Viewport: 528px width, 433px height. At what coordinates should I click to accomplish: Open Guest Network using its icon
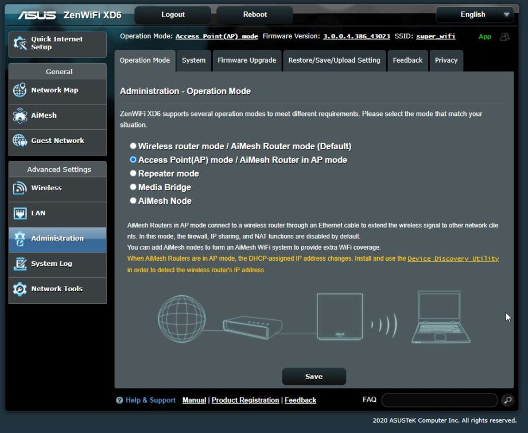(x=20, y=141)
